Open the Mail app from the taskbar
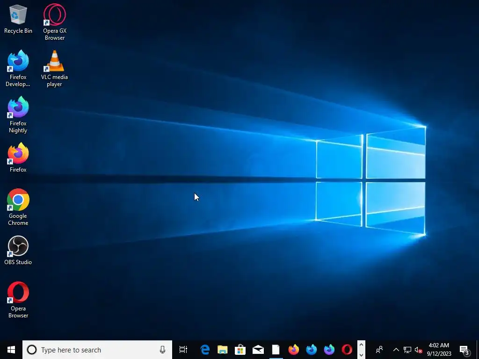Viewport: 479px width, 359px height. click(258, 350)
